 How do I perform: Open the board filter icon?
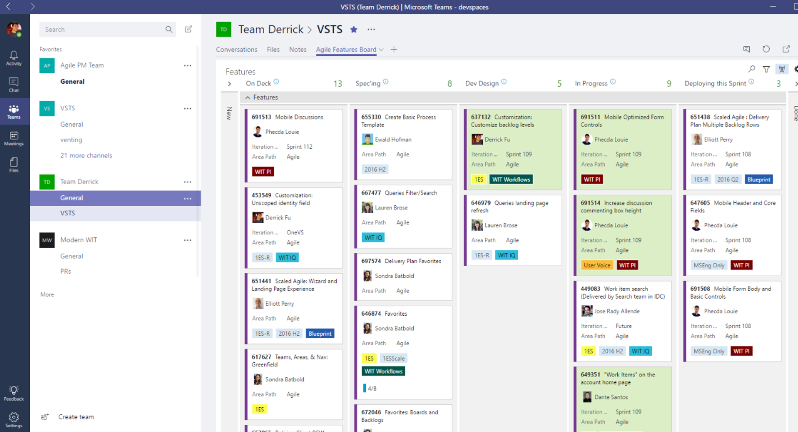coord(767,69)
